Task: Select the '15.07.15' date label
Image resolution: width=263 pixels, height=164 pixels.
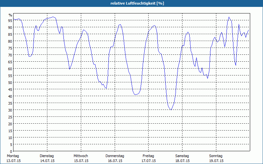Action: 81,161
